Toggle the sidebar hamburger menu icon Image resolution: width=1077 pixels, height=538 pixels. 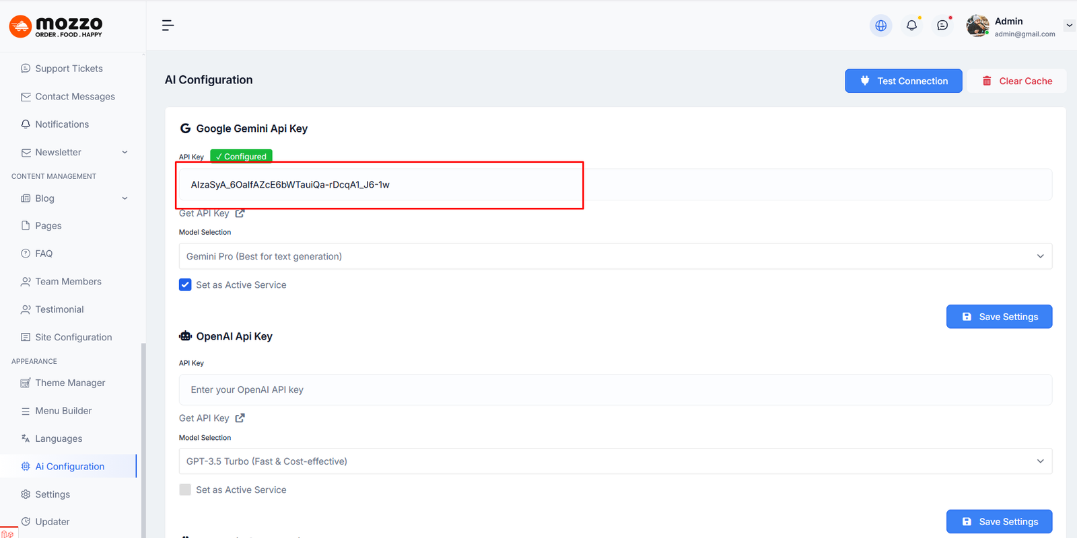click(x=168, y=26)
